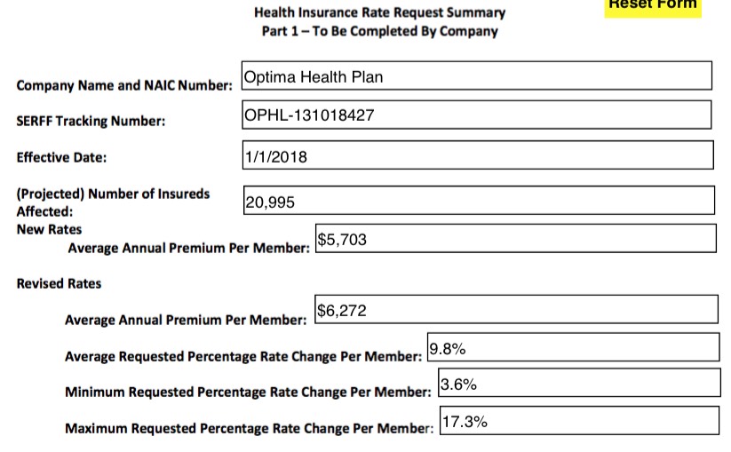Image resolution: width=731 pixels, height=452 pixels.
Task: Select the Revised Rates premium field showing $6,272
Action: (516, 310)
